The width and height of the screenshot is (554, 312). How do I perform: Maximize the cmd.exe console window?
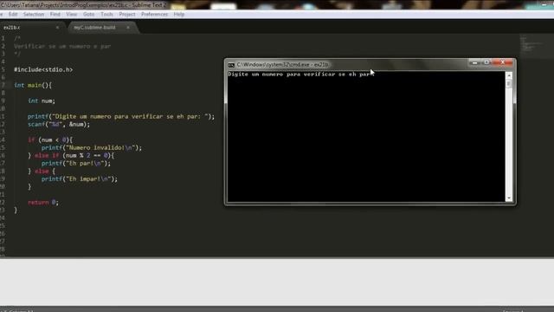(486, 62)
